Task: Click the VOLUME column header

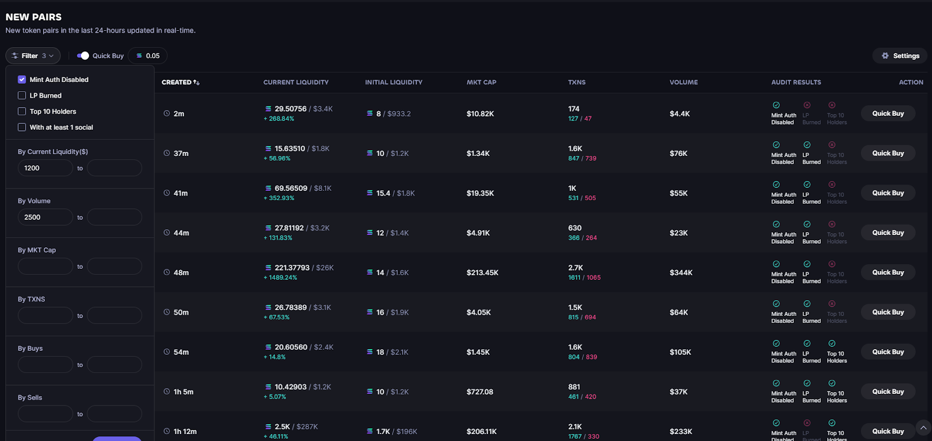Action: click(684, 83)
